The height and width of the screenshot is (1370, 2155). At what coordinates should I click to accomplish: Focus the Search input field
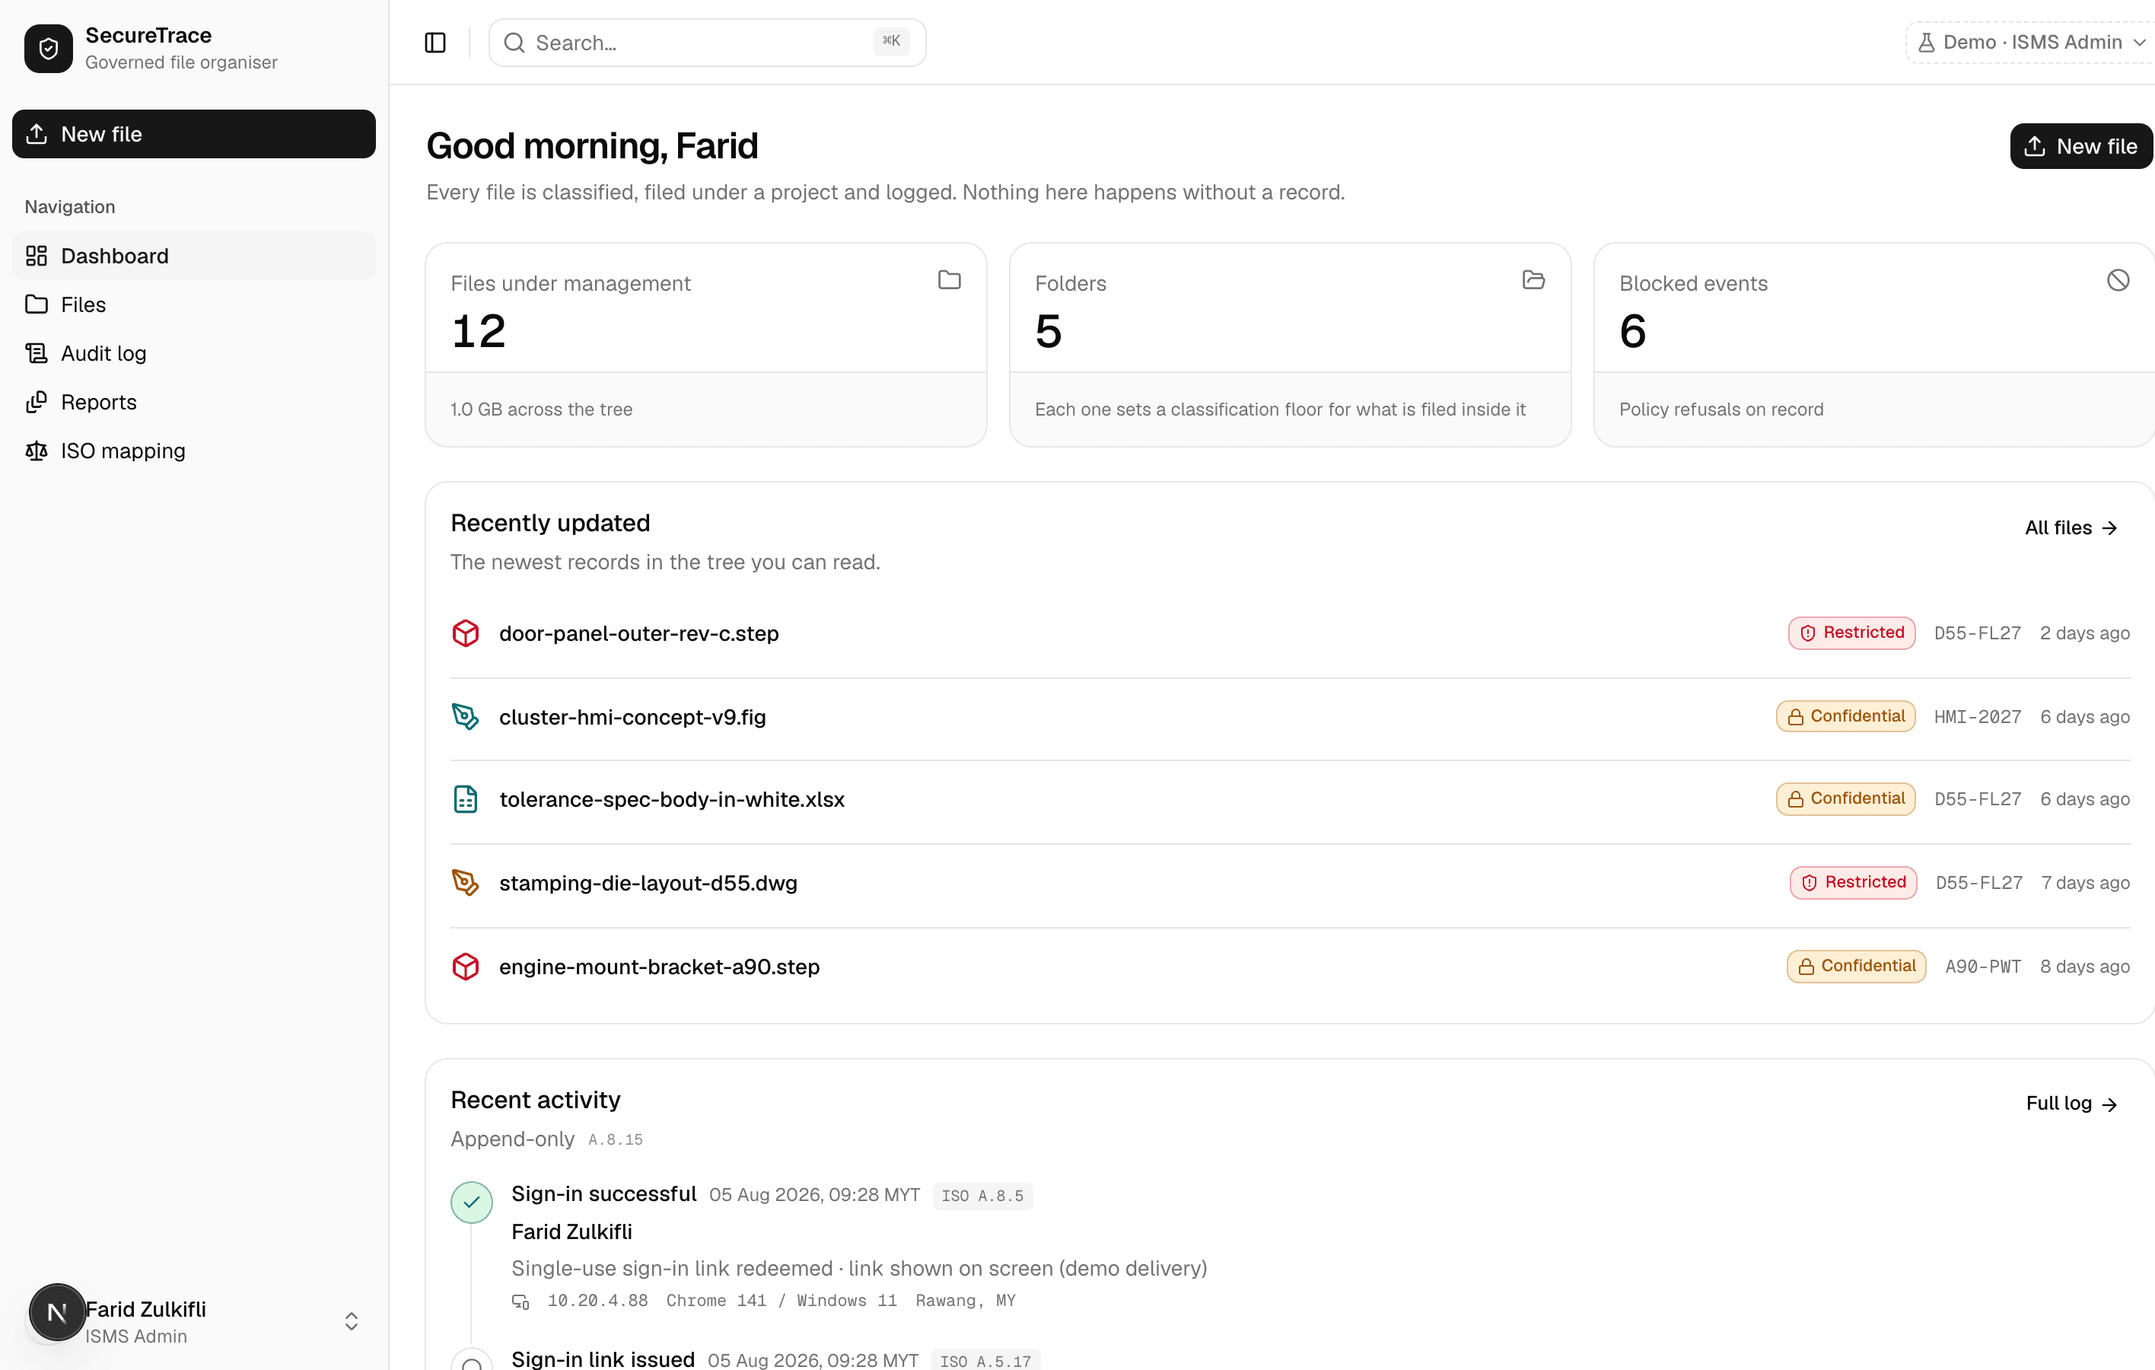[x=707, y=43]
